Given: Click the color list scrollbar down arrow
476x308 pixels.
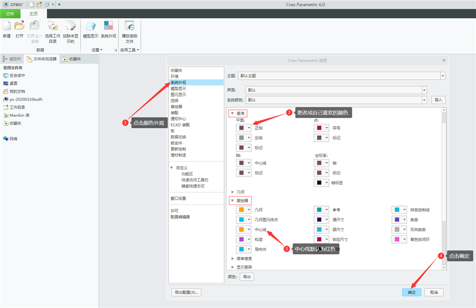Looking at the screenshot, I should point(444,267).
